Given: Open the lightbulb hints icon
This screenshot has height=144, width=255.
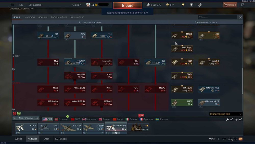Looking at the screenshot, I should click(x=183, y=5).
